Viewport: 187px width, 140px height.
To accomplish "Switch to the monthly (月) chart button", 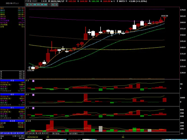I will coord(56,5).
